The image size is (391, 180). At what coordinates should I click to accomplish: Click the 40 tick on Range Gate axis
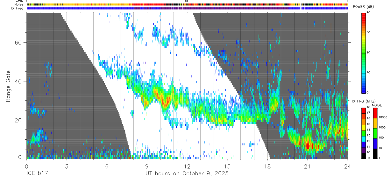(18, 82)
